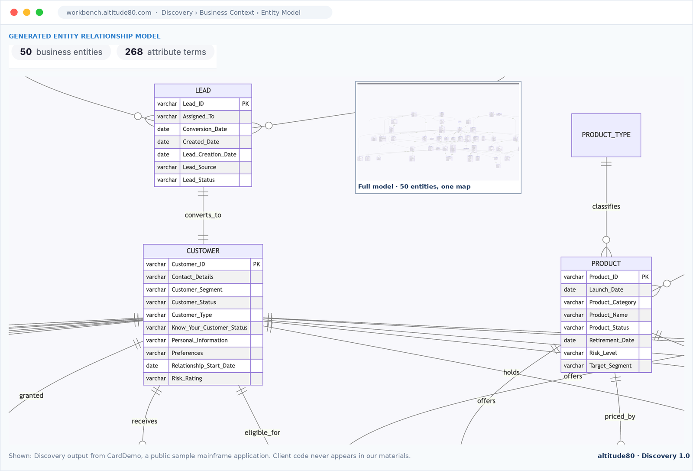Select the Customer_ID attribute
The image size is (693, 471).
(203, 264)
